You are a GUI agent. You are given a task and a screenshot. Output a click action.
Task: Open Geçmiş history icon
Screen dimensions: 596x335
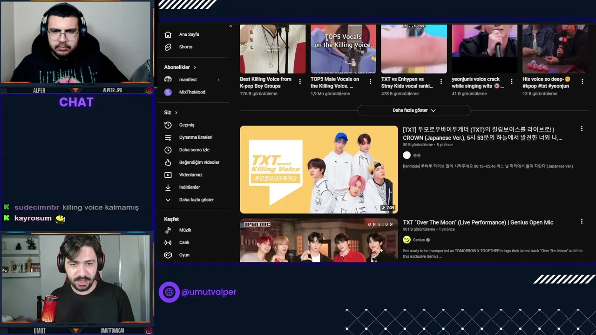168,125
